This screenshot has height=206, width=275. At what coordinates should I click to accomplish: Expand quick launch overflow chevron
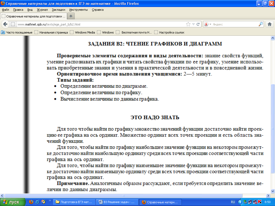50,201
